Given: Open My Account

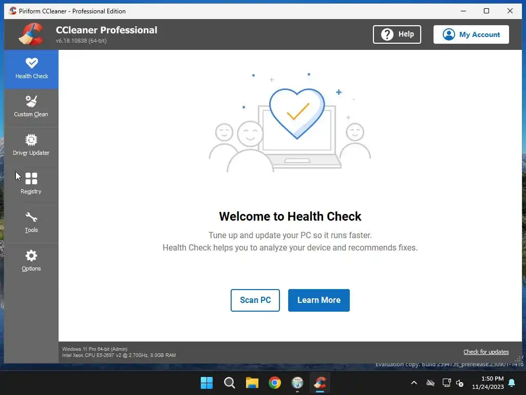Looking at the screenshot, I should point(471,34).
